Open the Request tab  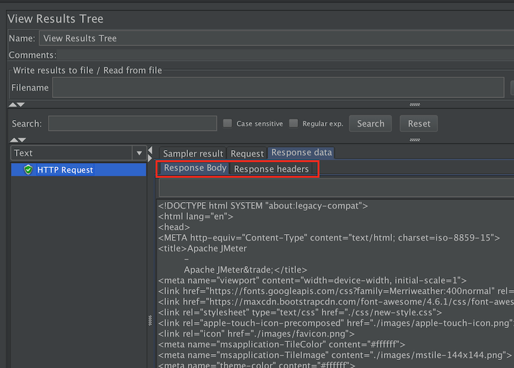click(x=247, y=153)
